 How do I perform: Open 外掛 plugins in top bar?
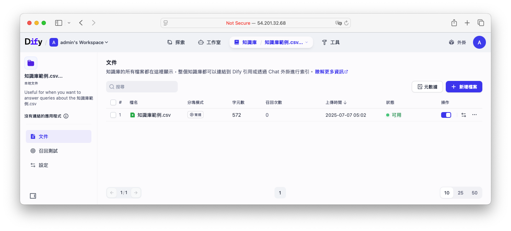tap(457, 42)
